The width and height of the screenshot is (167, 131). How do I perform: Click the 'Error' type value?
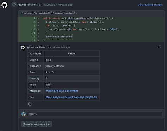tap(49, 85)
